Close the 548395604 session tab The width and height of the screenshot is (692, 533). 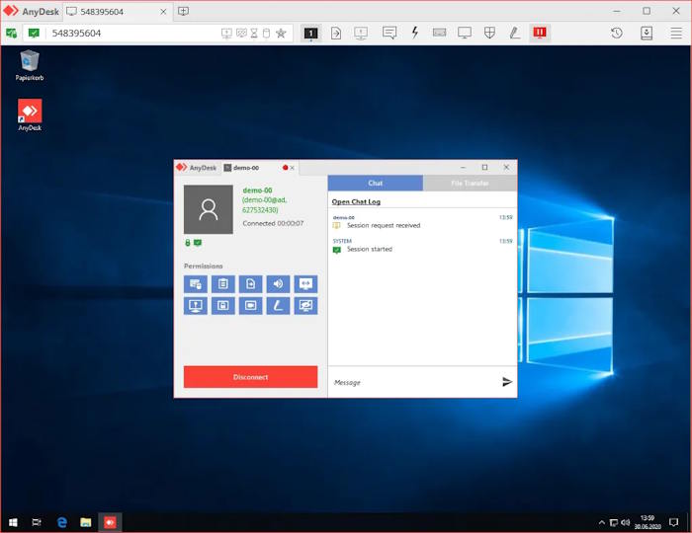[x=163, y=12]
